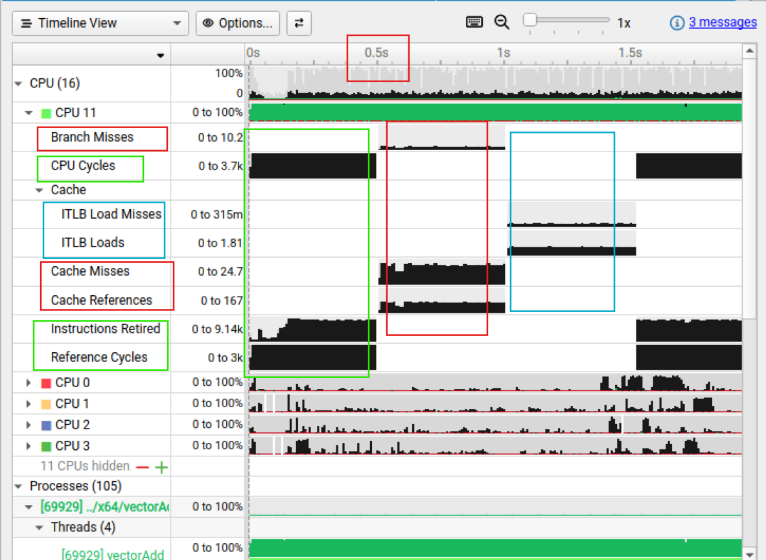766x560 pixels.
Task: Click the info icon beside 3 messages
Action: 676,22
